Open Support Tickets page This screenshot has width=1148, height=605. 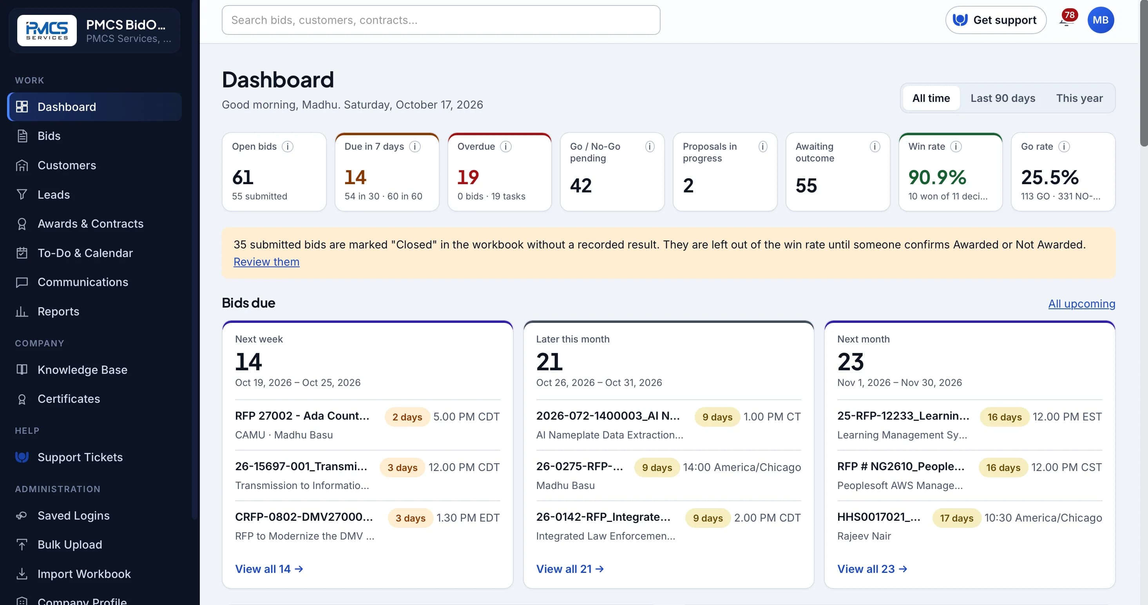(x=94, y=457)
